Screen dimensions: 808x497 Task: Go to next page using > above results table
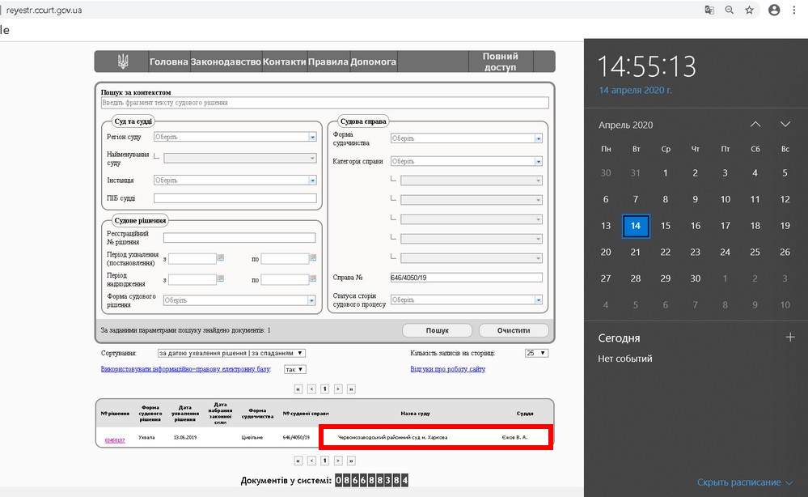click(x=338, y=389)
